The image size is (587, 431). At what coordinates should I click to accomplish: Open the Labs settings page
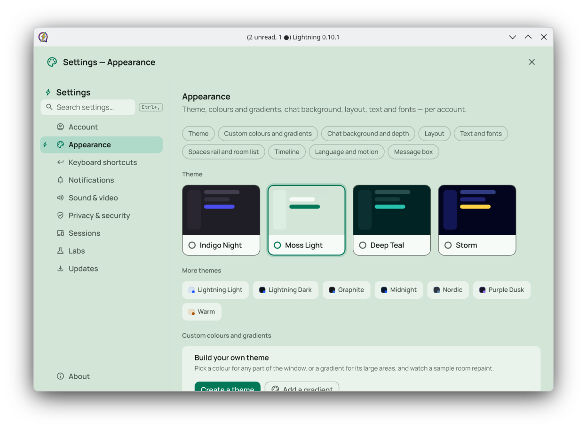pos(102,251)
